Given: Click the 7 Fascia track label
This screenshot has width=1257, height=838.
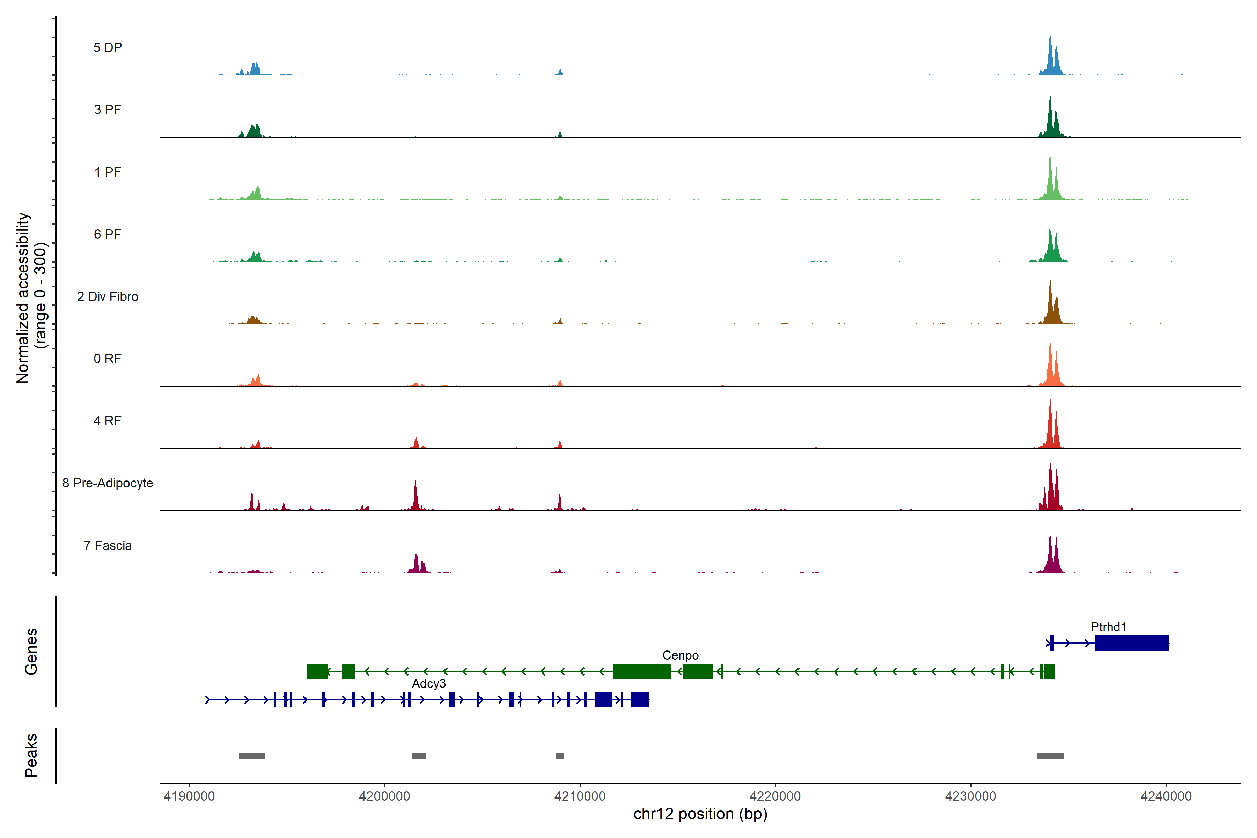Looking at the screenshot, I should tap(108, 546).
